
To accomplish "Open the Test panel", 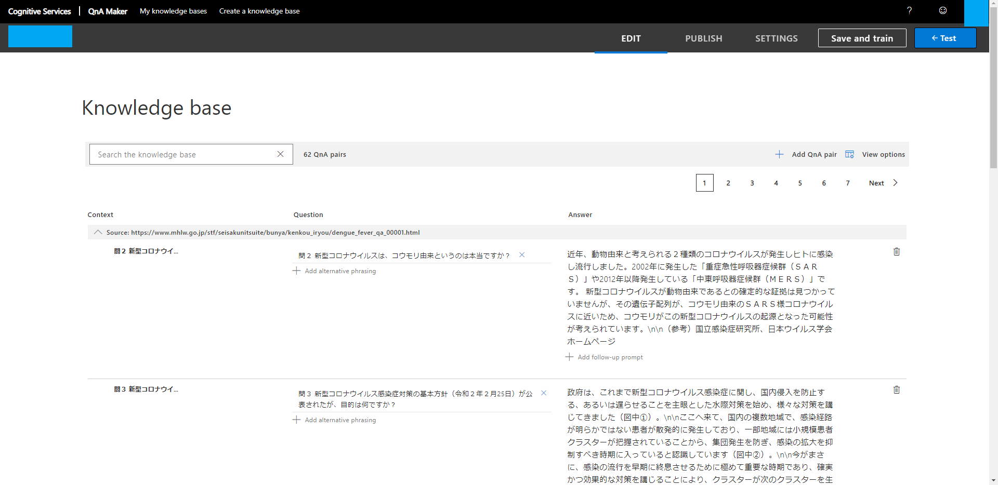I will [x=944, y=38].
